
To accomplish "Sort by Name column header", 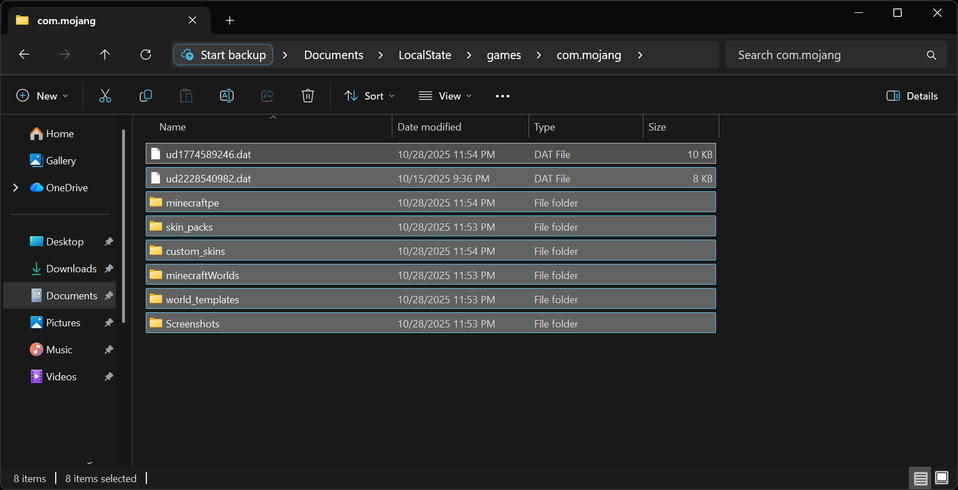I will [x=268, y=127].
